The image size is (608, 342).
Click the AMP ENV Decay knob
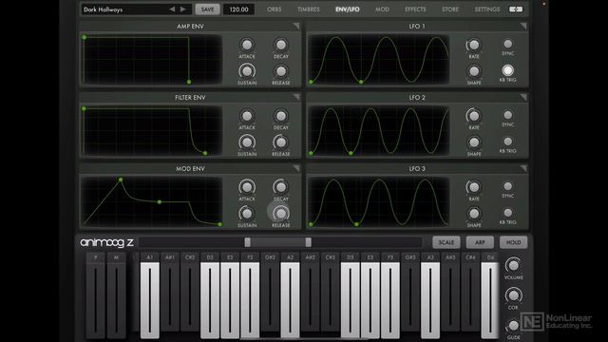(x=281, y=45)
